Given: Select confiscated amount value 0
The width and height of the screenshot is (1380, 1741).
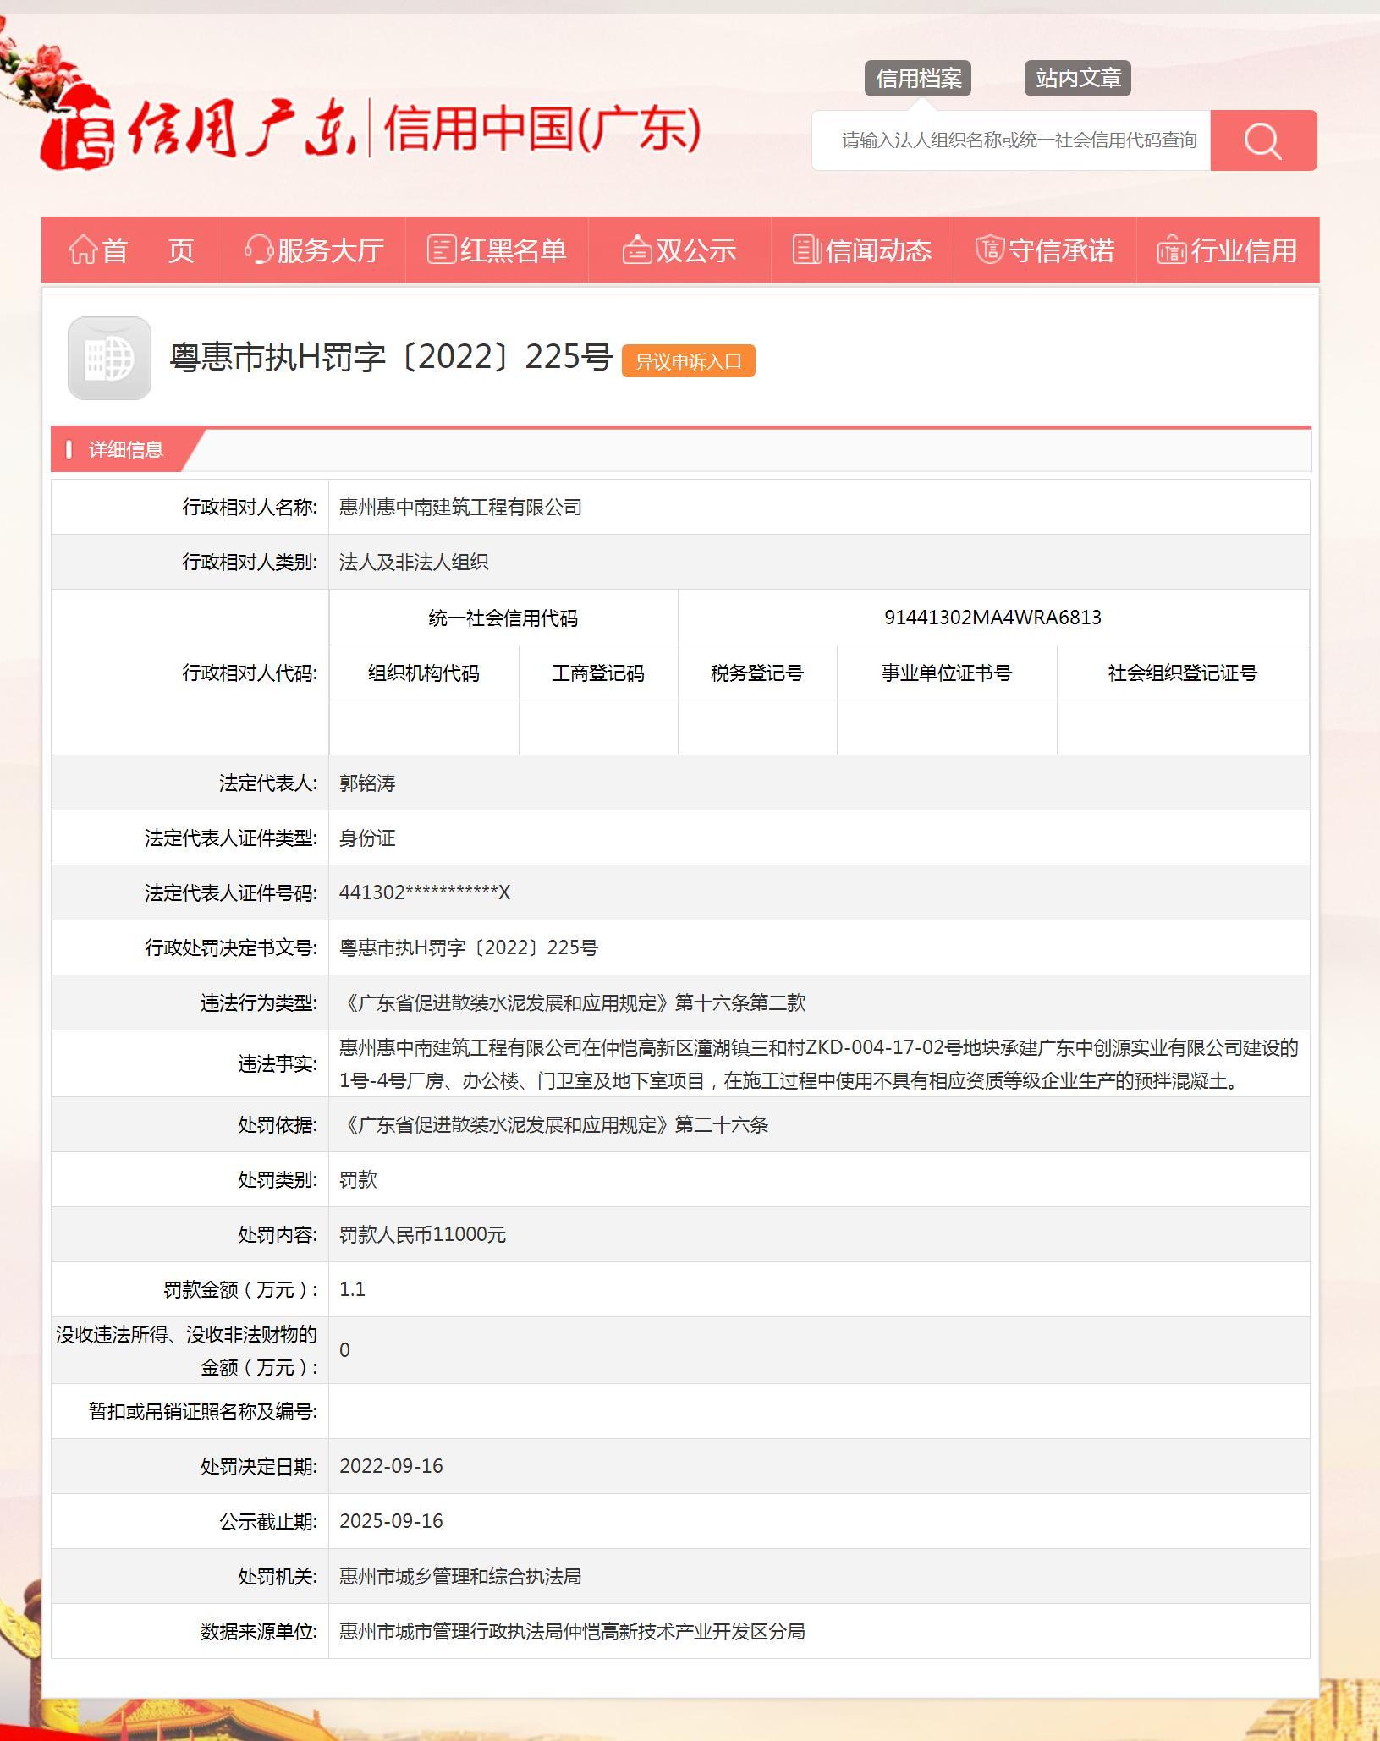Looking at the screenshot, I should (344, 1351).
